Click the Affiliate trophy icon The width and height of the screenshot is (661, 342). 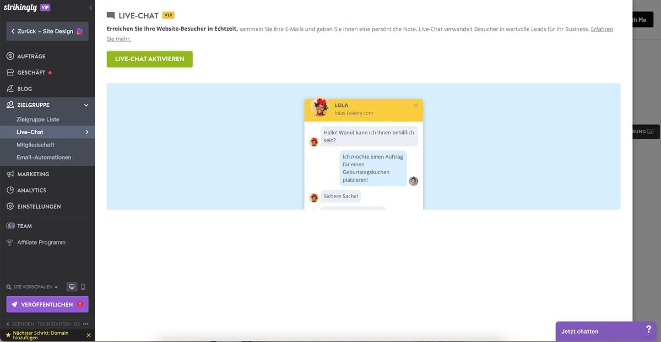(9, 242)
